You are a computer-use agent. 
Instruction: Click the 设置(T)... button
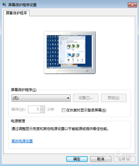86,98
